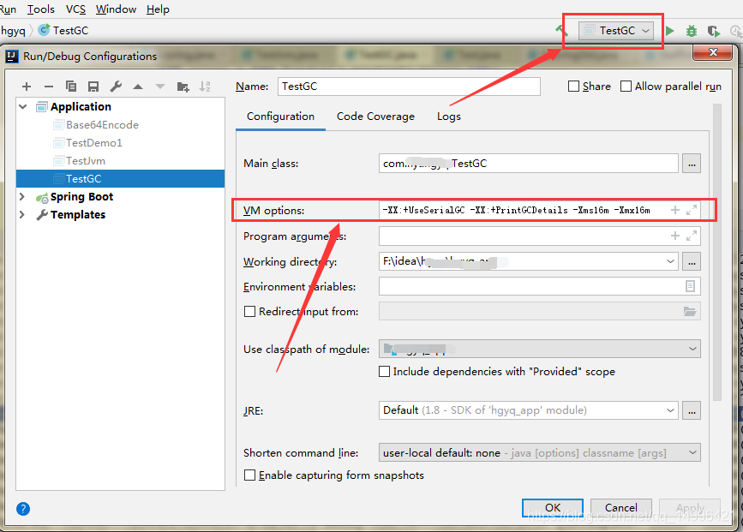Enable the Share checkbox
The width and height of the screenshot is (743, 532).
[x=573, y=87]
